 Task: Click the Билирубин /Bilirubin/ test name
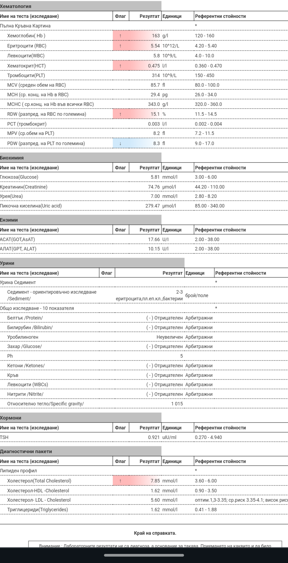(30, 328)
